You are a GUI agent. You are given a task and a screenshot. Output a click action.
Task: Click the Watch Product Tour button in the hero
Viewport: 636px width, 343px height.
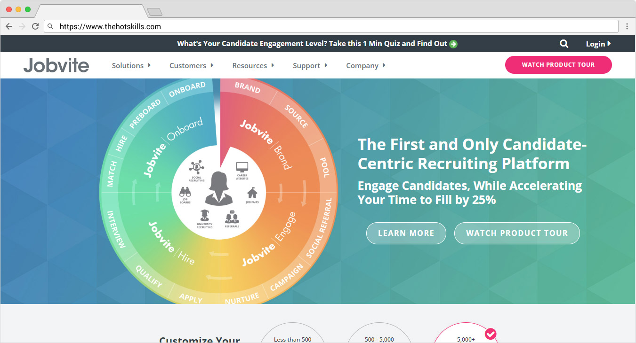pyautogui.click(x=517, y=233)
